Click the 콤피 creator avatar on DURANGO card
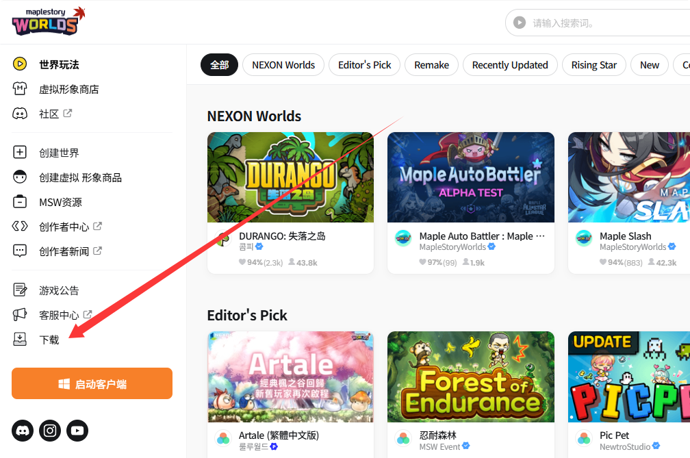 [224, 238]
